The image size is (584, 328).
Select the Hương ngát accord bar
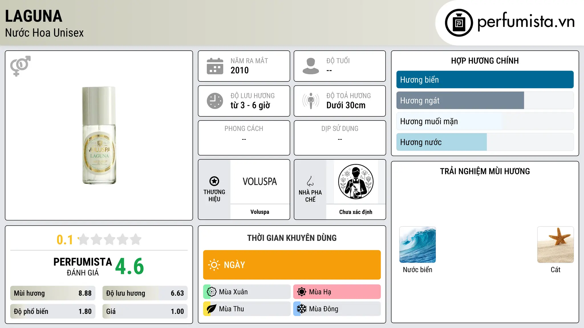(x=485, y=101)
